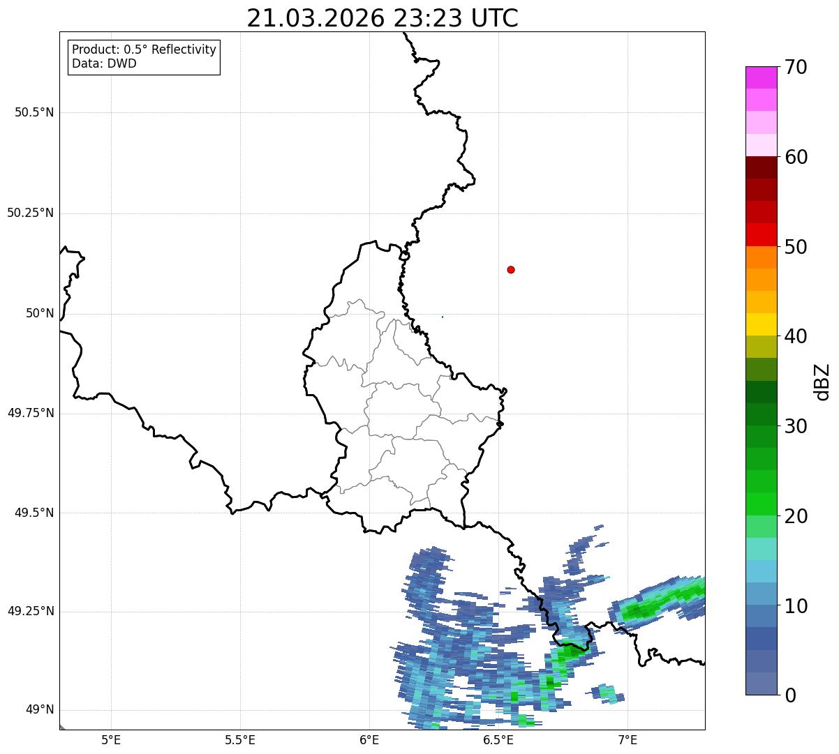Screen dimensions: 839x754
Task: Pick the dark maroon colorbar segment below 60
Action: (761, 167)
